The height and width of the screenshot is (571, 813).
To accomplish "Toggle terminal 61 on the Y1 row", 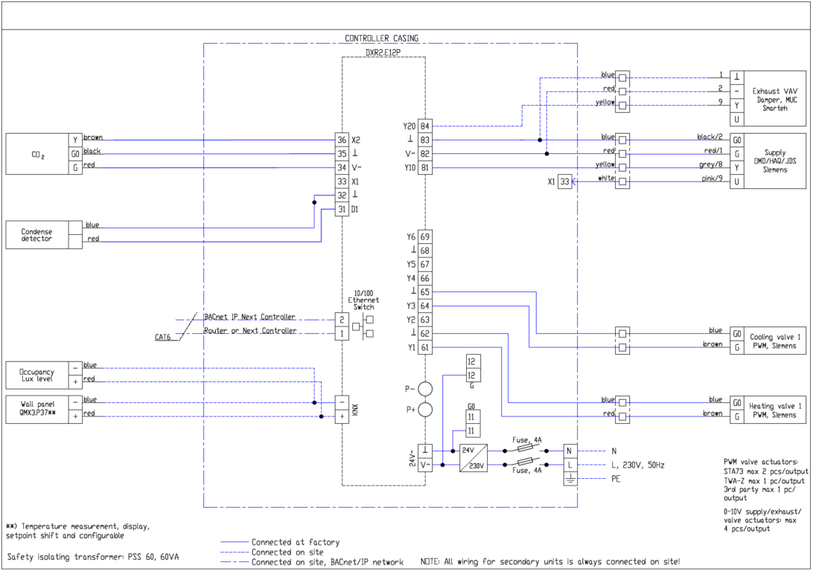I will pyautogui.click(x=425, y=346).
